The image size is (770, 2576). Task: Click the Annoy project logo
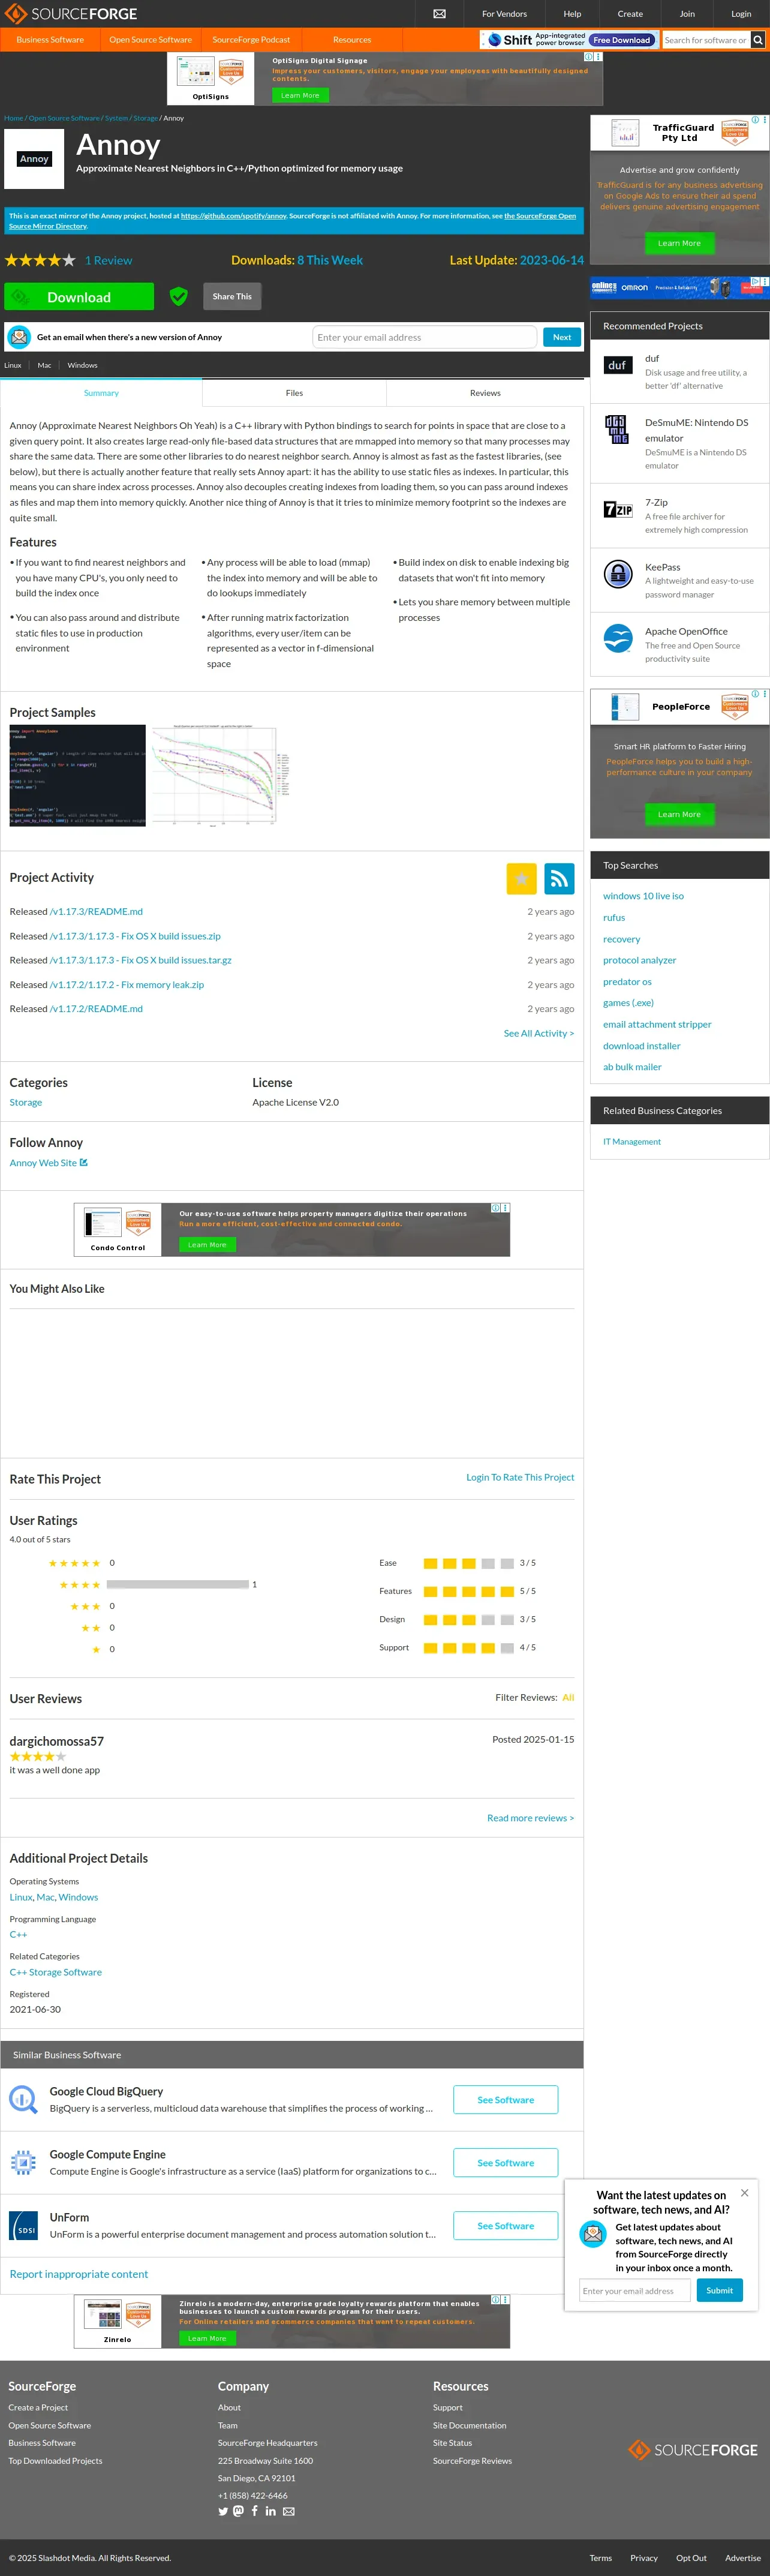[x=34, y=159]
